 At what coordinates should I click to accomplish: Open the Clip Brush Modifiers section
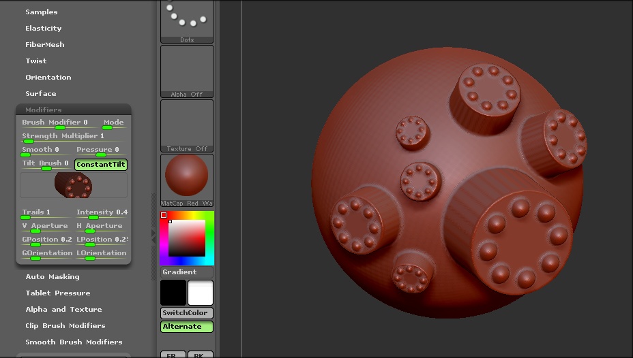click(65, 325)
